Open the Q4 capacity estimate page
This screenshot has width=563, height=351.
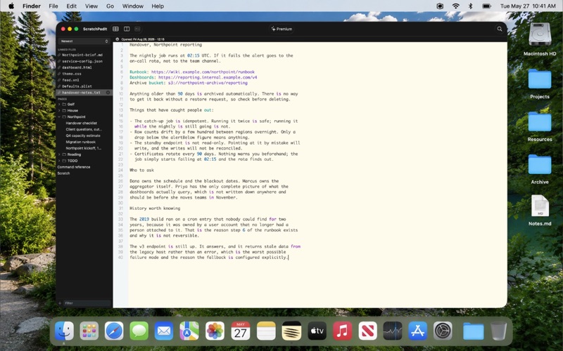click(x=83, y=135)
